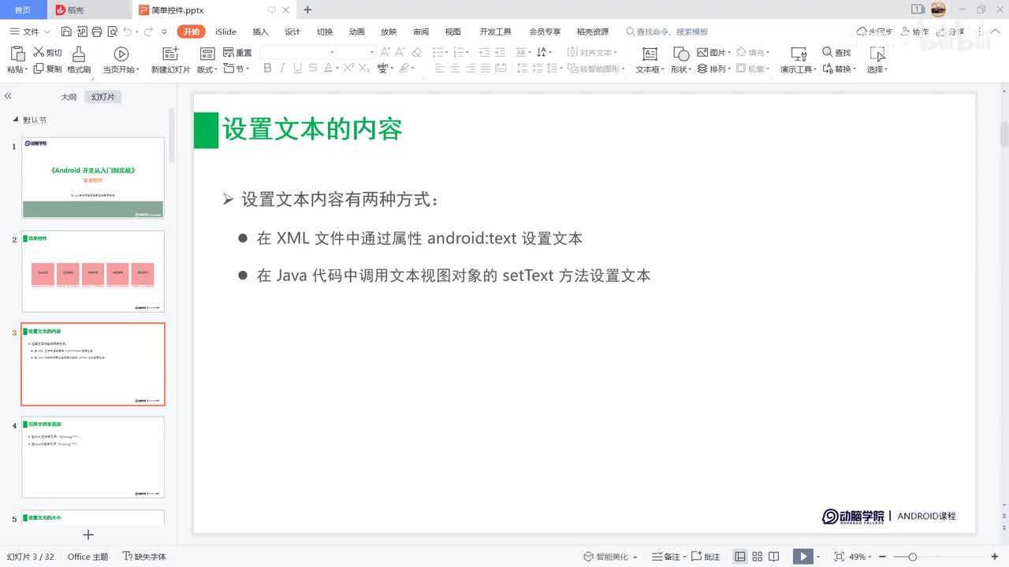Click the Undo arrow icon
This screenshot has width=1009, height=567.
128,31
